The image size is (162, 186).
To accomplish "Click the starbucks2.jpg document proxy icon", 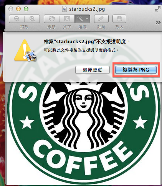I will click(64, 9).
